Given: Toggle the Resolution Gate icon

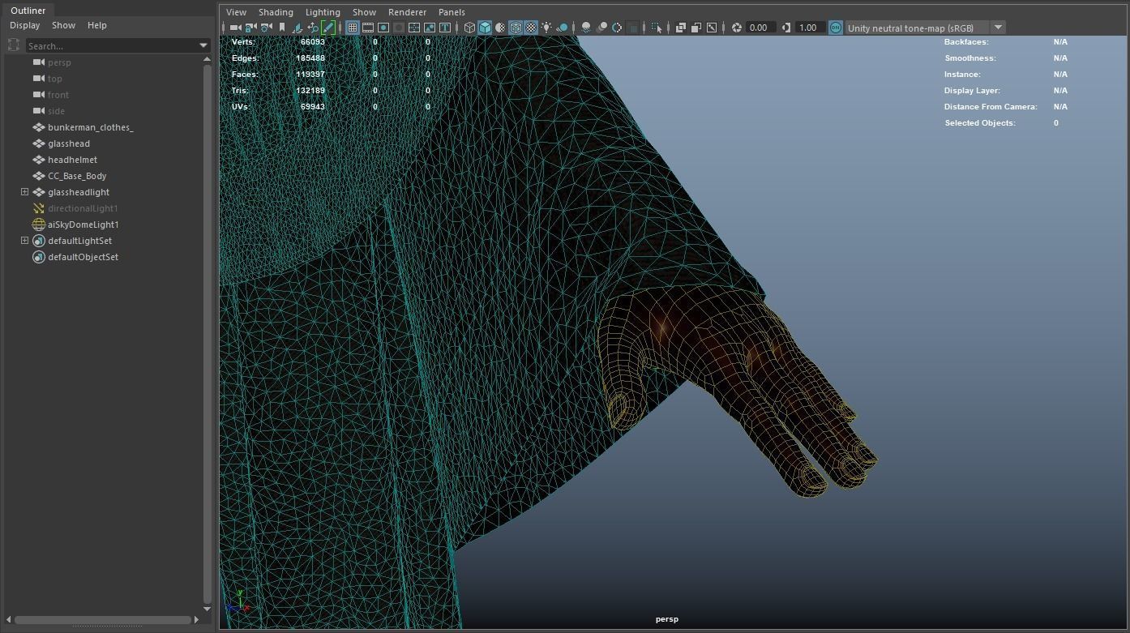Looking at the screenshot, I should (x=383, y=28).
